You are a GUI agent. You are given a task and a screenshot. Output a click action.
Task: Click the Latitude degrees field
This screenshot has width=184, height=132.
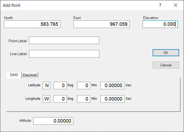(x=60, y=85)
